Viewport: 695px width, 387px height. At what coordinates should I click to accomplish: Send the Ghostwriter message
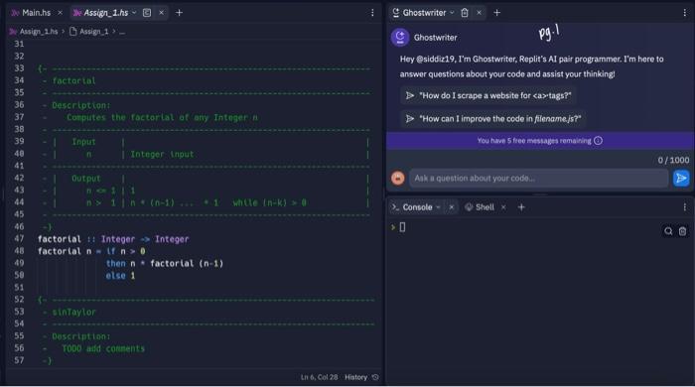(x=681, y=178)
